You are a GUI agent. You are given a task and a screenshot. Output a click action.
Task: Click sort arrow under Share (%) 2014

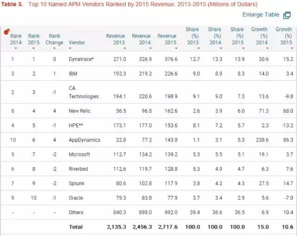pyautogui.click(x=215, y=48)
